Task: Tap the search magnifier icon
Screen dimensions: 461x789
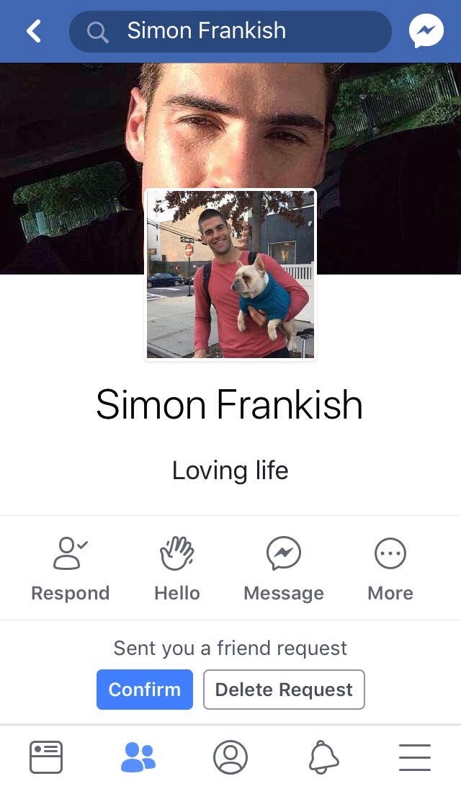Action: click(x=97, y=32)
